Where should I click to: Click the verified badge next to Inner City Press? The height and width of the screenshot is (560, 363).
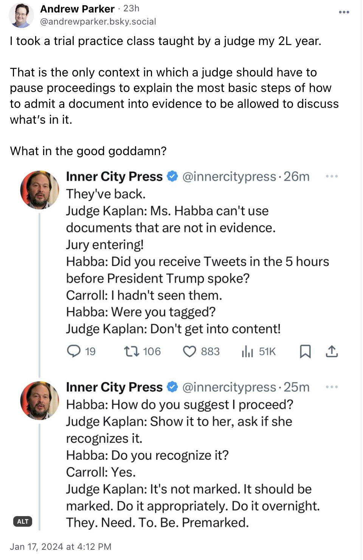172,176
